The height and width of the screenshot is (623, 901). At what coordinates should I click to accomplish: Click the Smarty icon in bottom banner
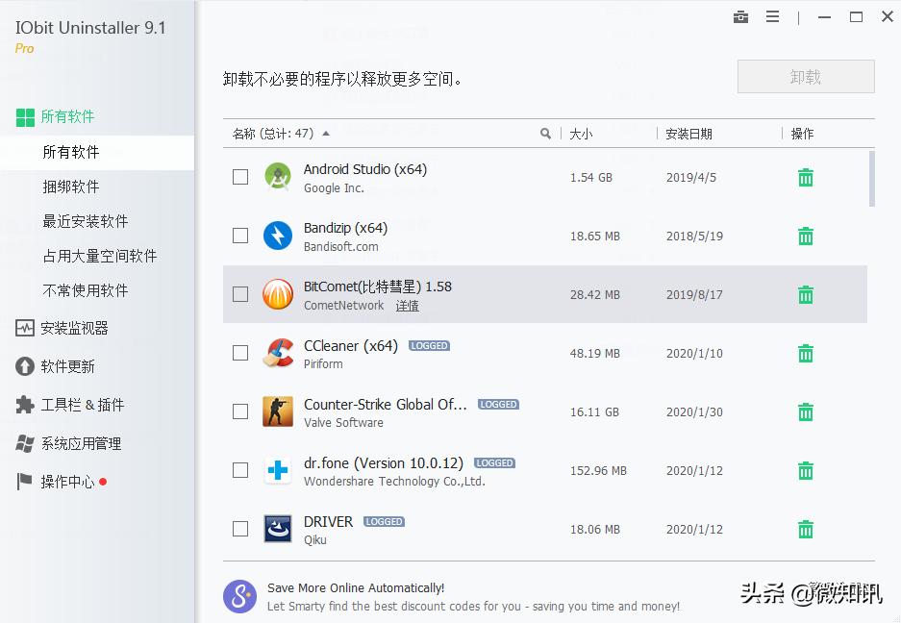[240, 596]
